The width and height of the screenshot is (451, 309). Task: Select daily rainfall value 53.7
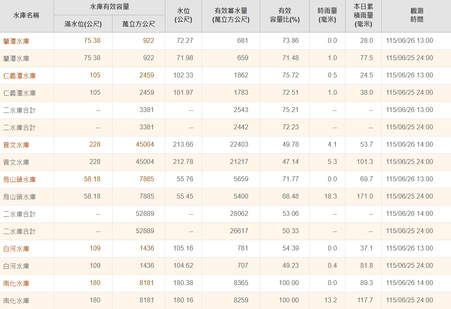point(366,144)
